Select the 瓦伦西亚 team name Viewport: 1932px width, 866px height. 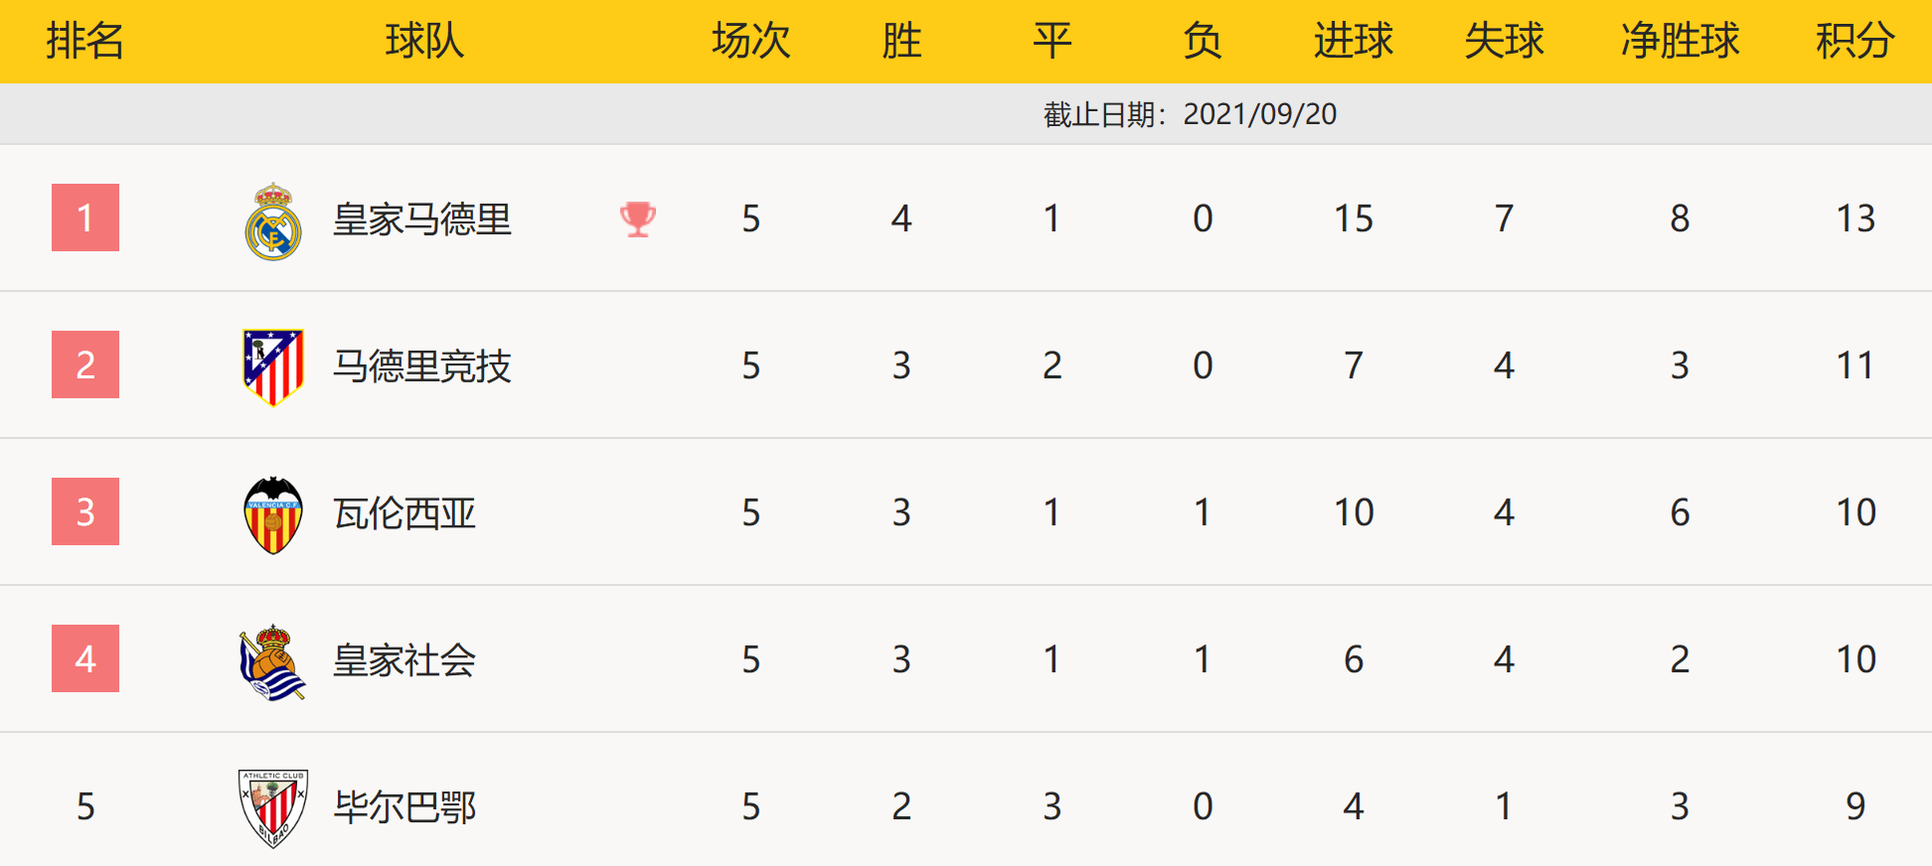[x=404, y=513]
